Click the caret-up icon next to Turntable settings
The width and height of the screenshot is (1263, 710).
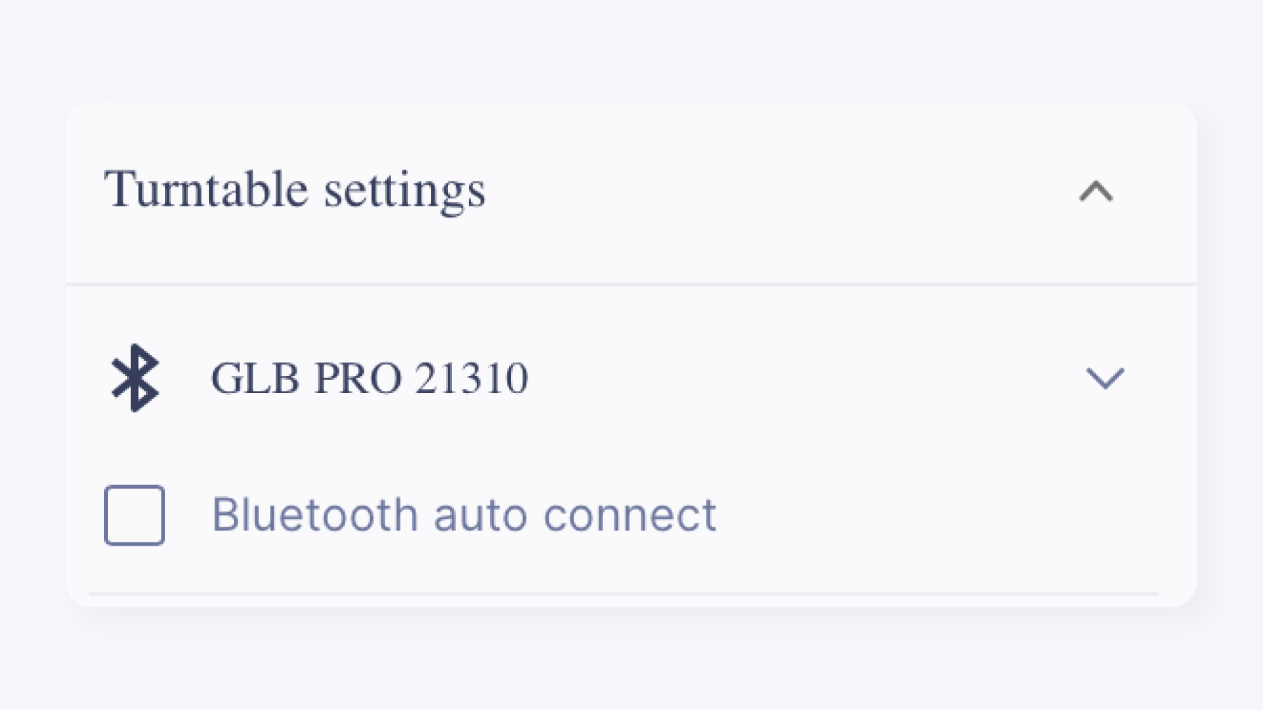tap(1096, 192)
